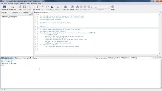Click the editor horizontal scrollbar

pos(98,55)
